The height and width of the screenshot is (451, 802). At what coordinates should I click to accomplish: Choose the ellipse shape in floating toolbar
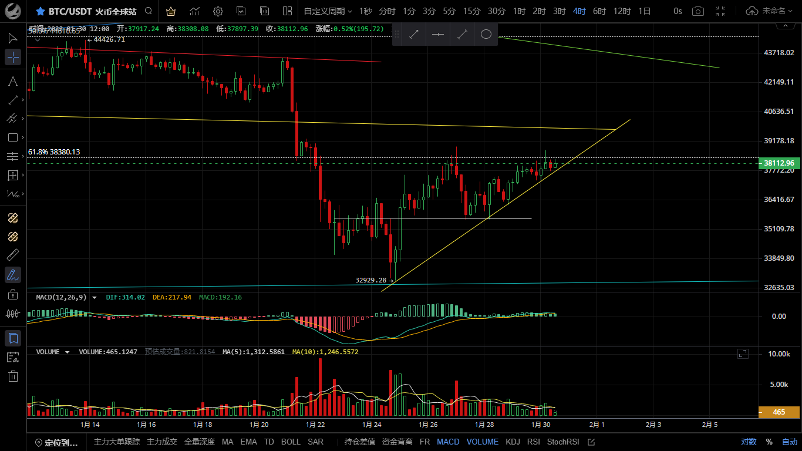point(486,35)
